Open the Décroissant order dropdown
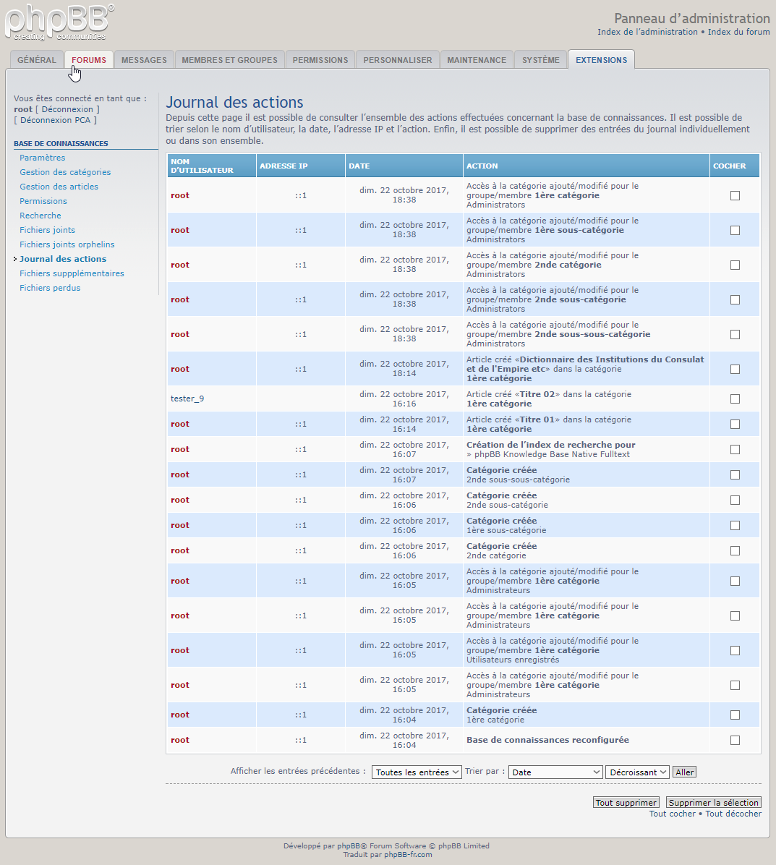 click(637, 772)
